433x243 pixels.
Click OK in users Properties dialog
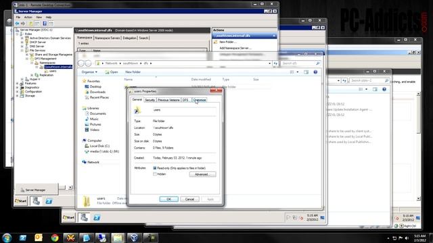point(168,199)
